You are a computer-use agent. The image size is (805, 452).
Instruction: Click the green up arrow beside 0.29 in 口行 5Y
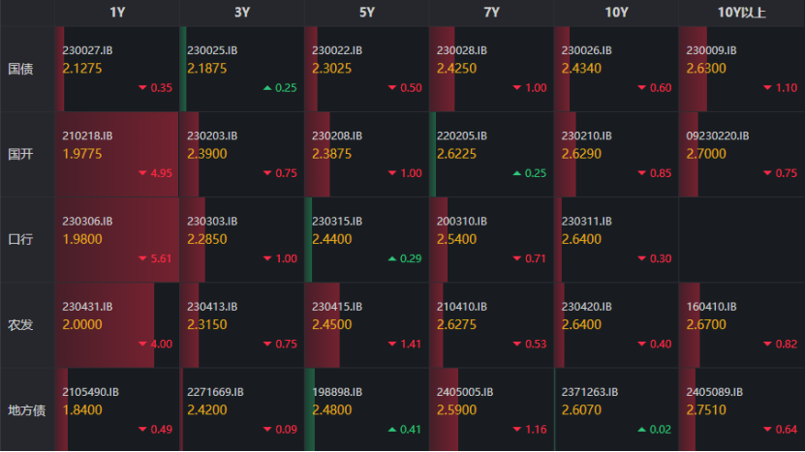pyautogui.click(x=392, y=258)
